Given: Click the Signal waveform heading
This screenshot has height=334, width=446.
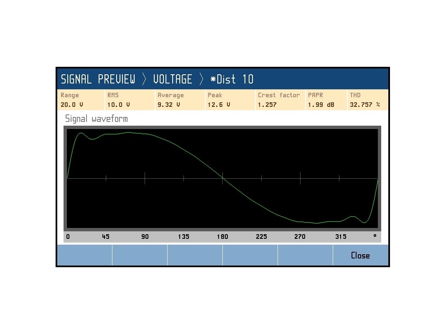Looking at the screenshot, I should click(x=96, y=119).
